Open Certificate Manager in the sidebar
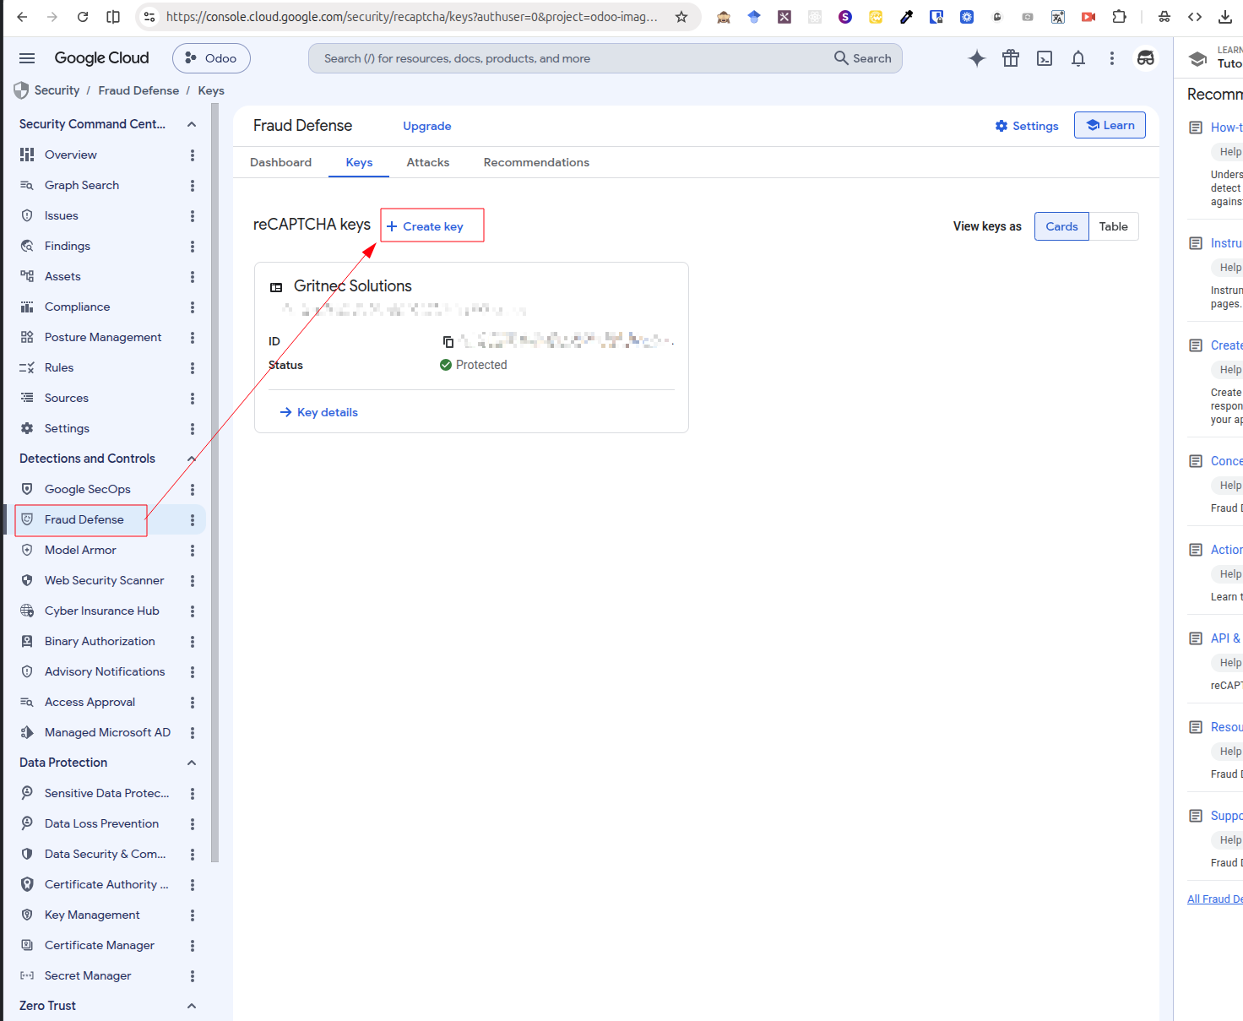The width and height of the screenshot is (1243, 1021). click(x=100, y=945)
